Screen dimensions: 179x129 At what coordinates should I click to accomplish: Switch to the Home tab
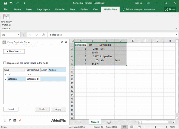pos(17,10)
